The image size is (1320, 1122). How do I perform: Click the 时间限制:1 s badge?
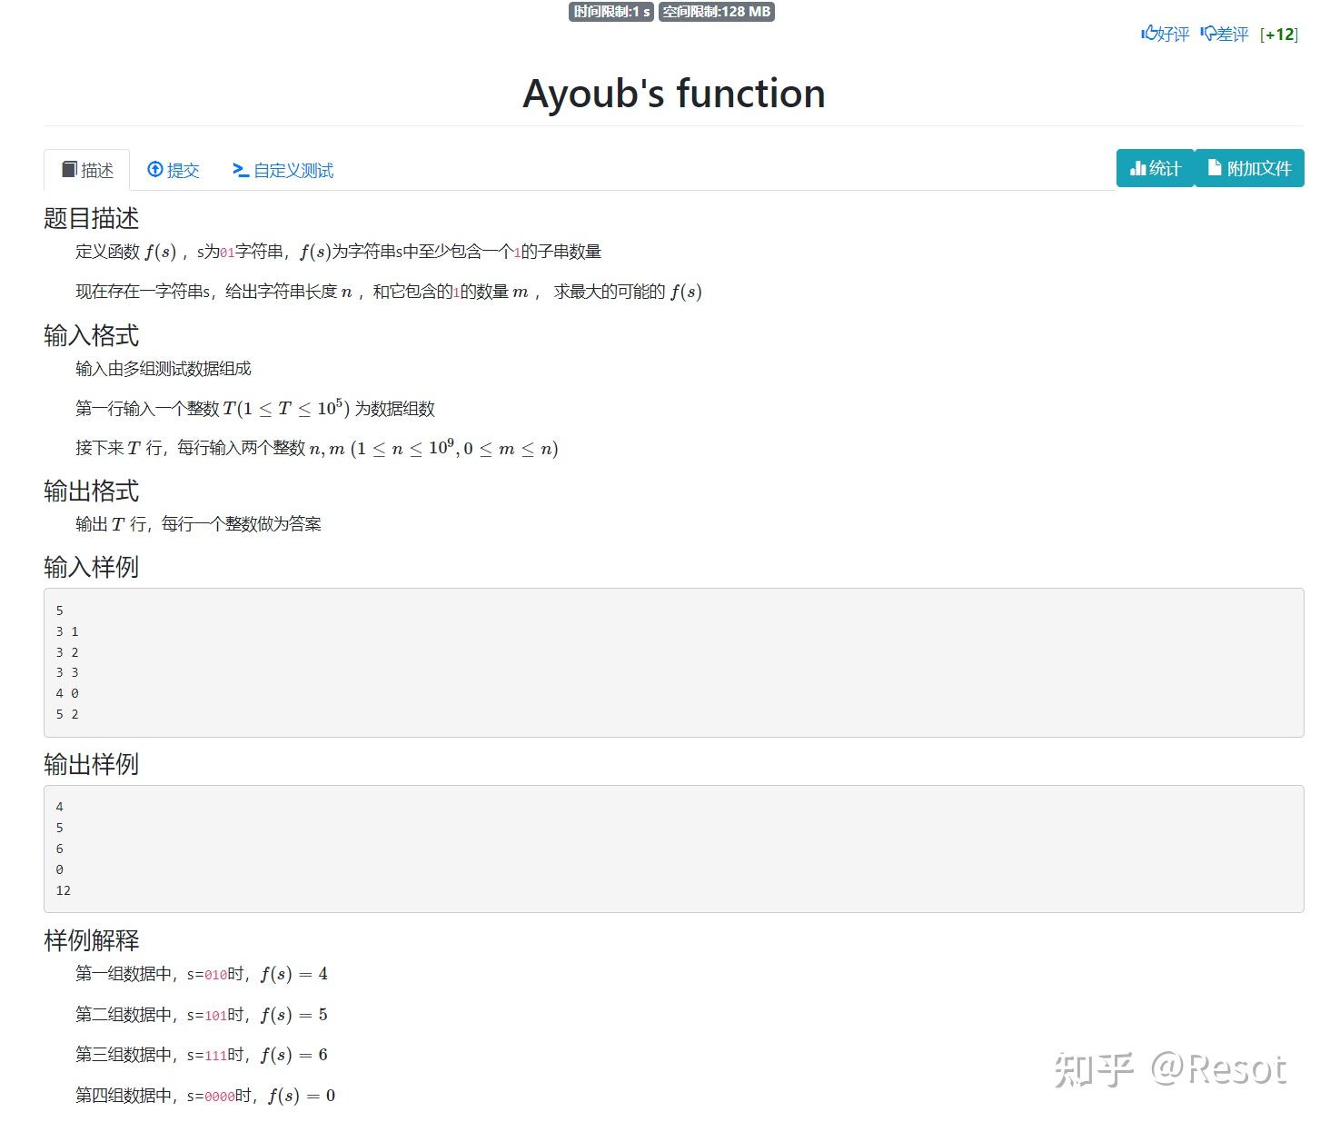[x=610, y=12]
